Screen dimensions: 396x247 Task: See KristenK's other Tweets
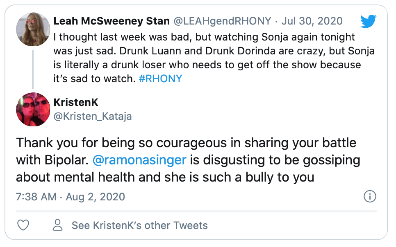click(x=139, y=225)
